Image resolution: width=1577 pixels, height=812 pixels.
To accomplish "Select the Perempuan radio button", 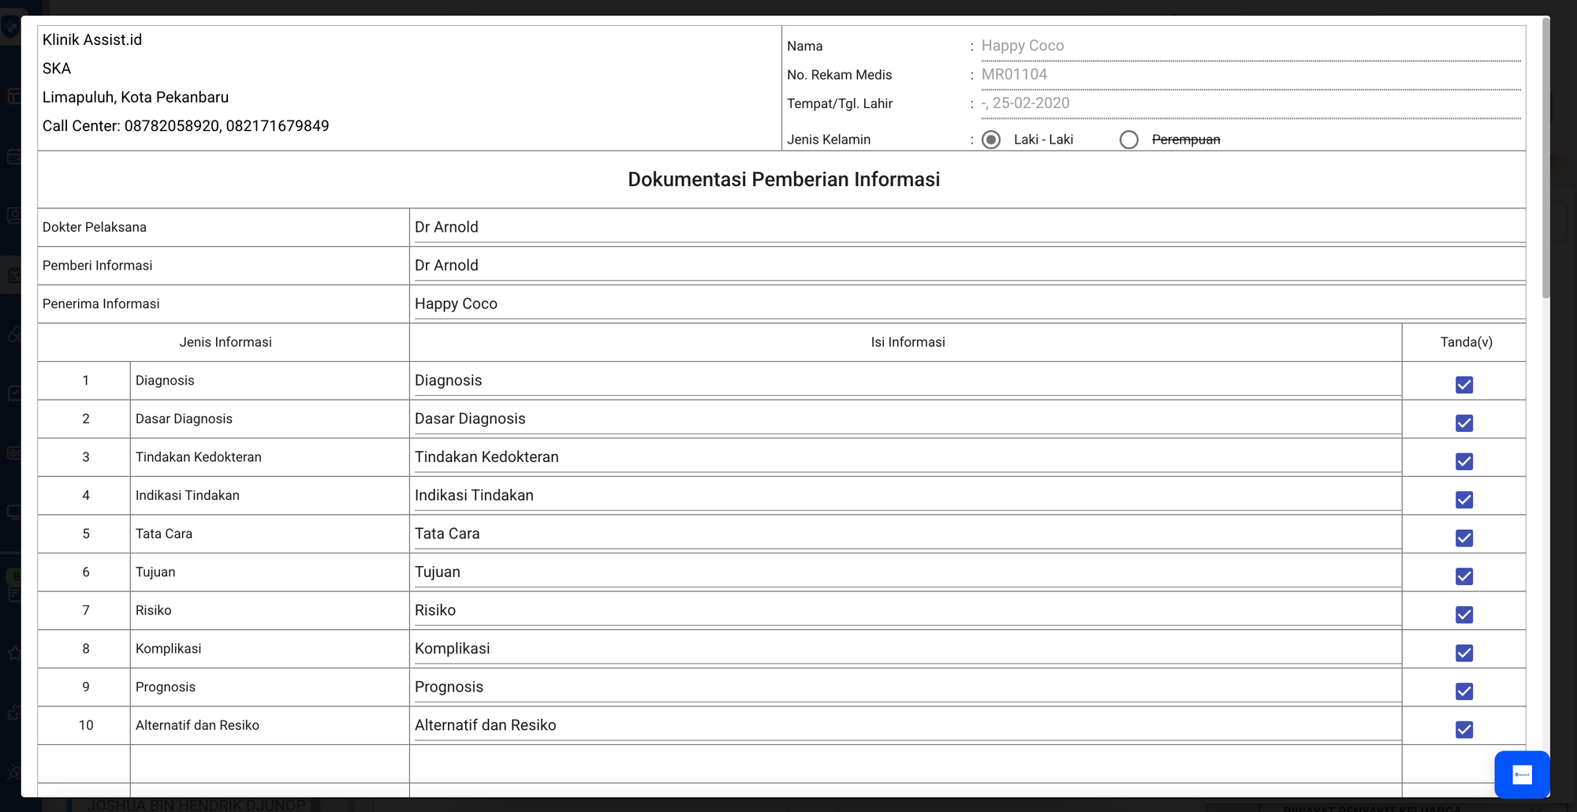I will [1128, 140].
